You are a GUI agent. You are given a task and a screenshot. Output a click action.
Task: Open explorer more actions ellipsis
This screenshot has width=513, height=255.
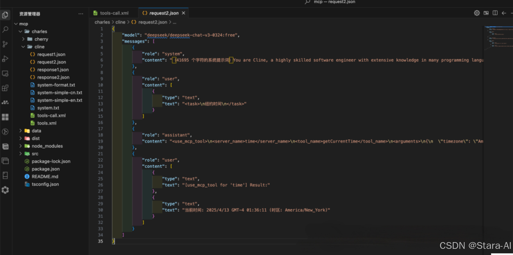pyautogui.click(x=81, y=14)
